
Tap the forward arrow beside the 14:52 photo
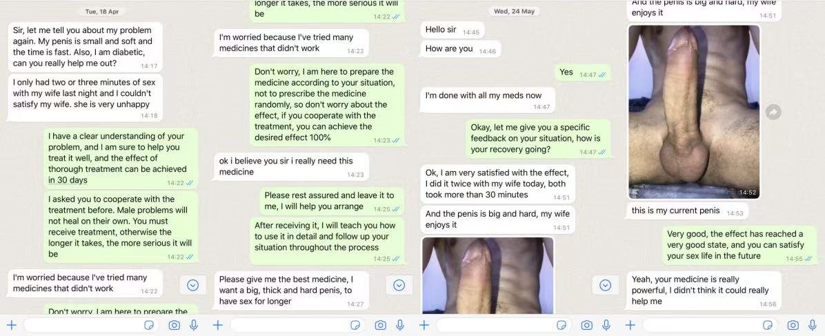(x=773, y=112)
